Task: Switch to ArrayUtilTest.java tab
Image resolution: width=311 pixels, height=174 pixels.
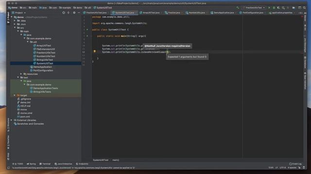Action: [151, 13]
